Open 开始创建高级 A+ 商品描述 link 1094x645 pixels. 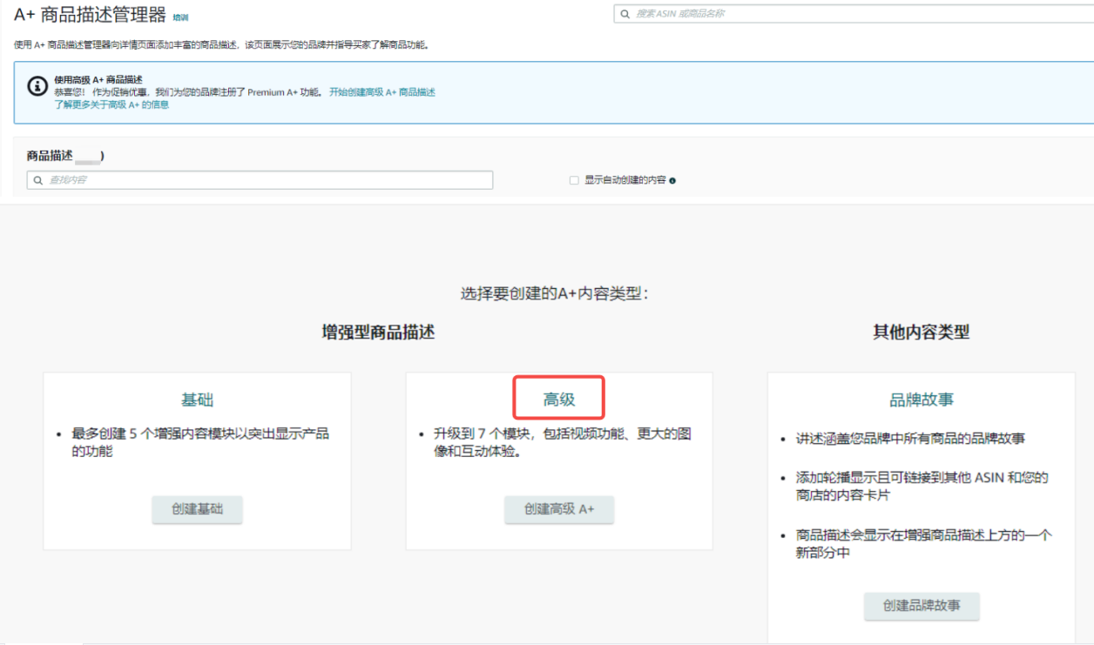click(x=382, y=92)
